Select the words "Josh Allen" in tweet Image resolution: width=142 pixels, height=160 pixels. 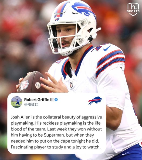[21, 117]
